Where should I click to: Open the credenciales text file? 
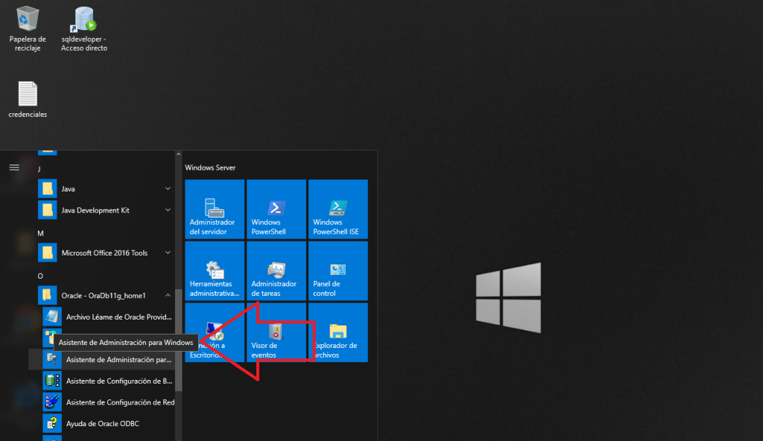click(x=28, y=99)
